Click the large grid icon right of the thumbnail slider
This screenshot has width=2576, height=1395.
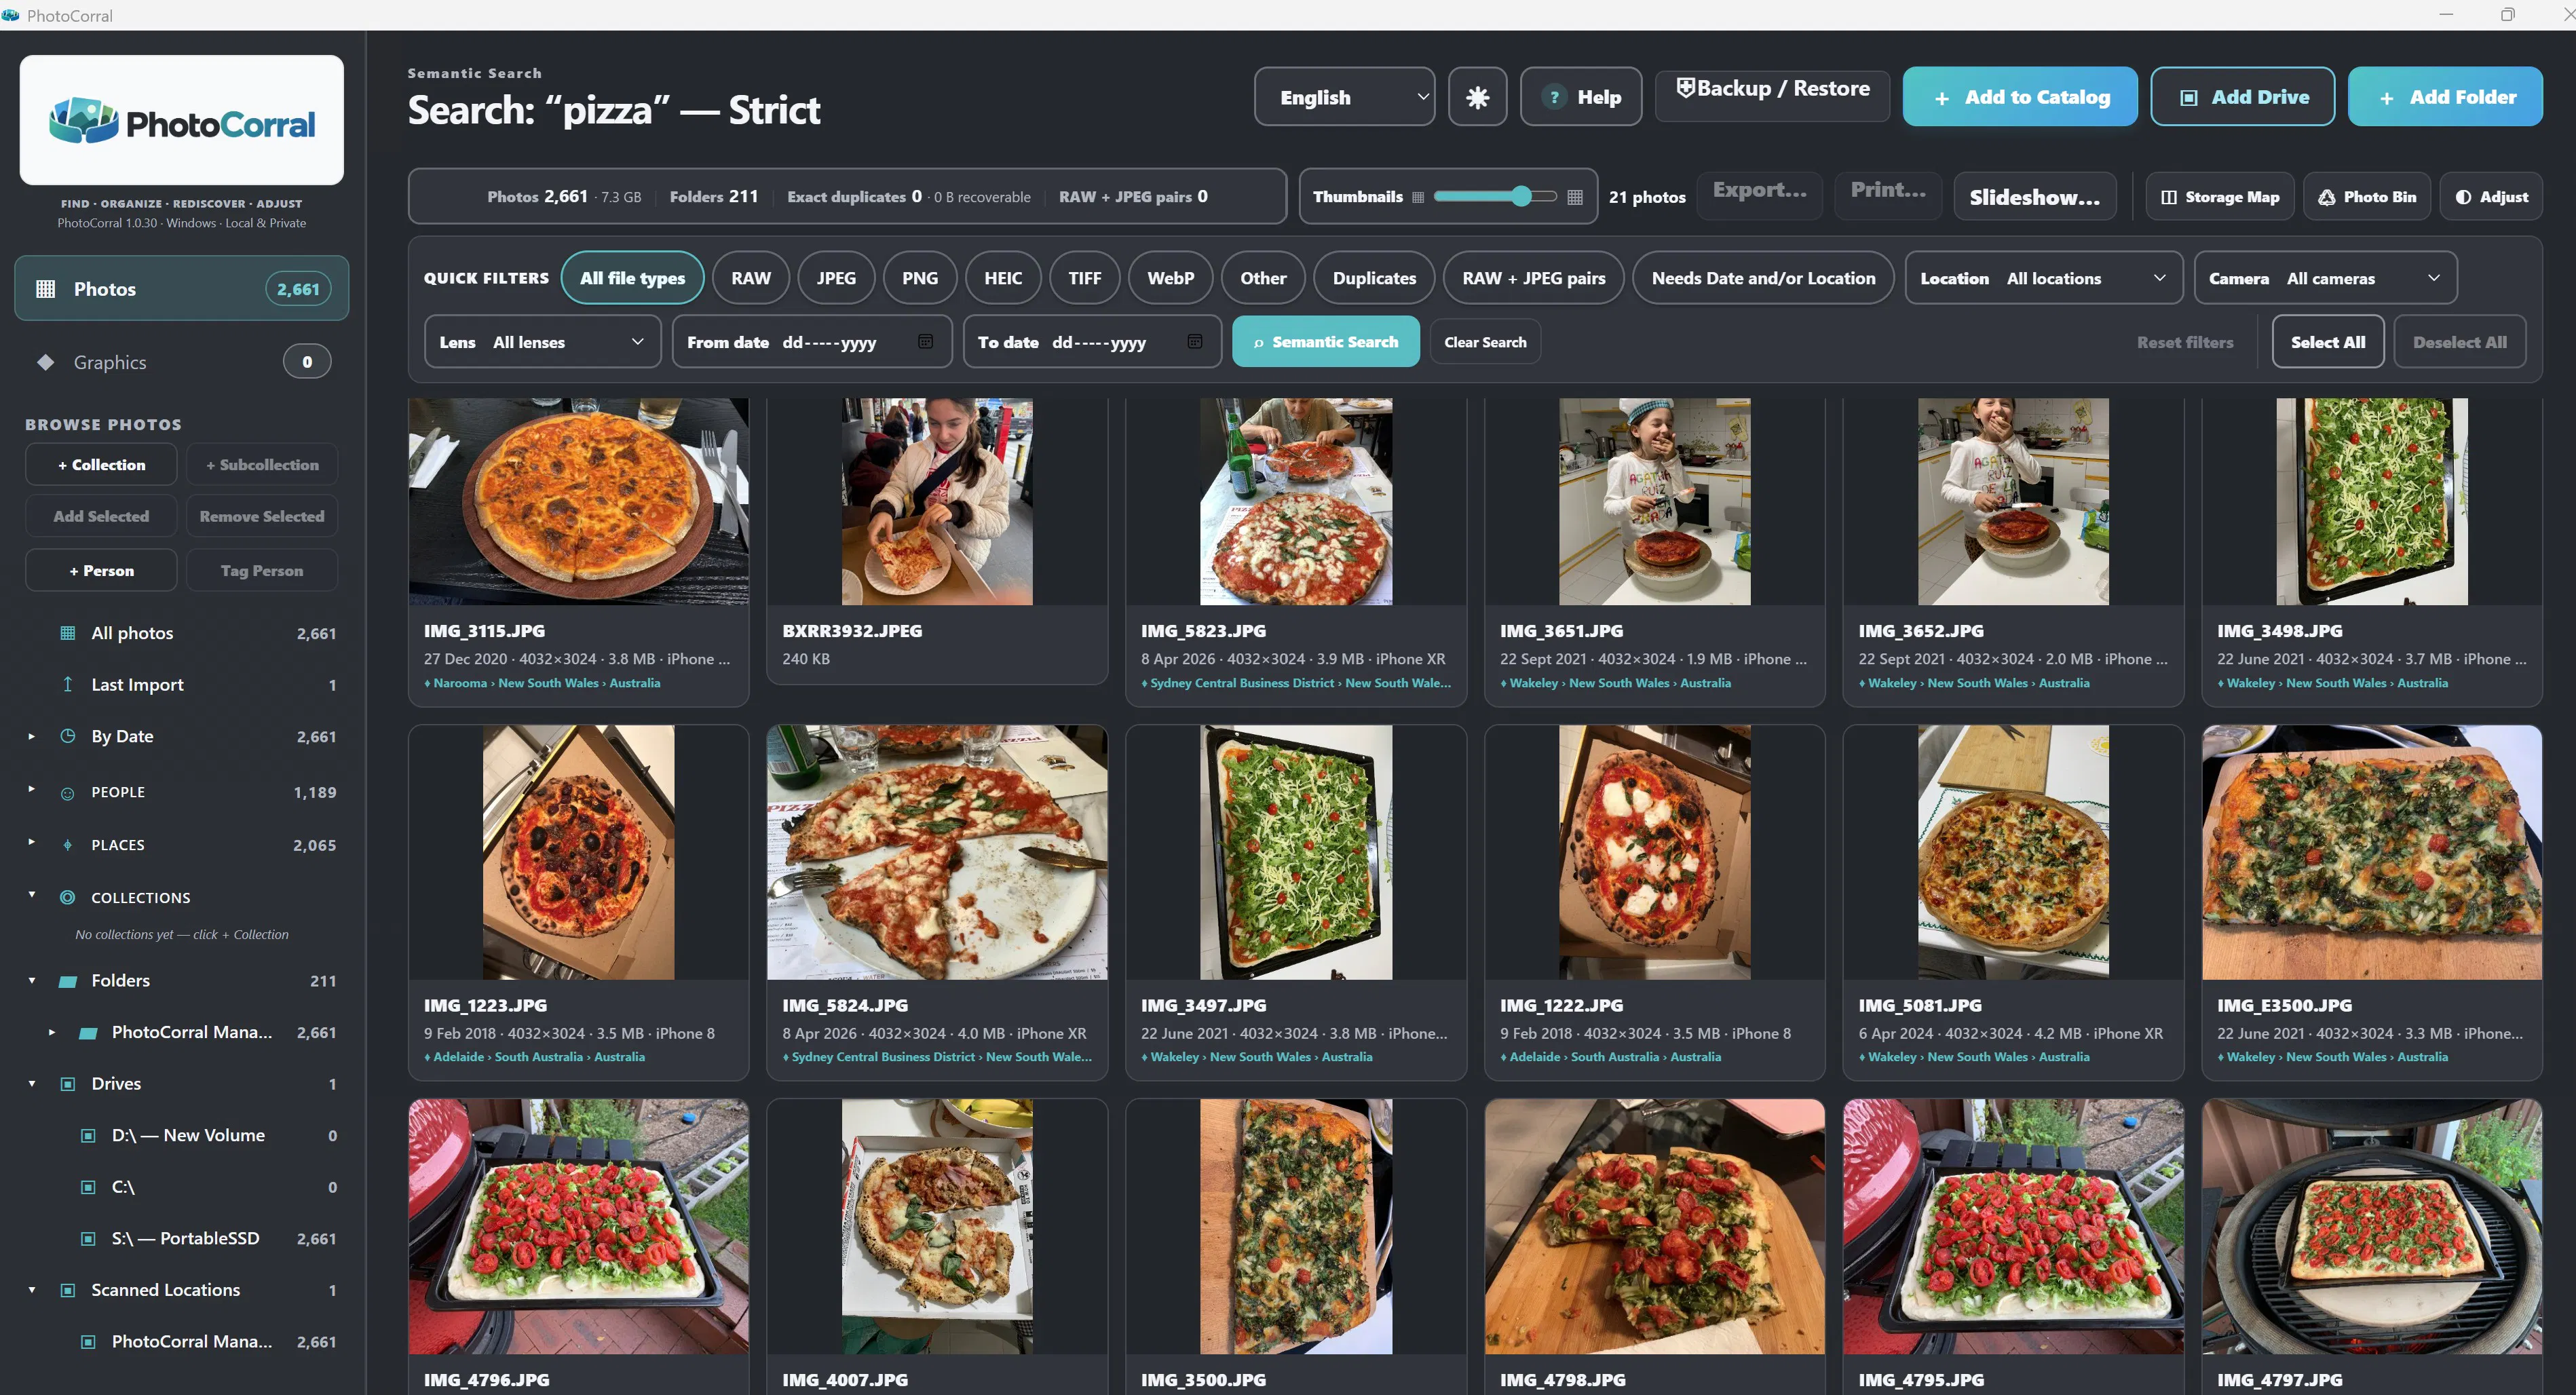pos(1575,197)
